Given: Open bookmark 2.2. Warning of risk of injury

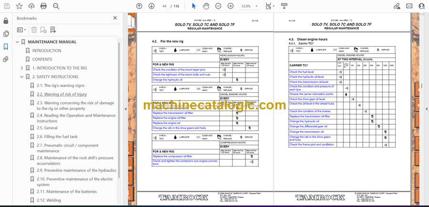Looking at the screenshot, I should pyautogui.click(x=62, y=94).
